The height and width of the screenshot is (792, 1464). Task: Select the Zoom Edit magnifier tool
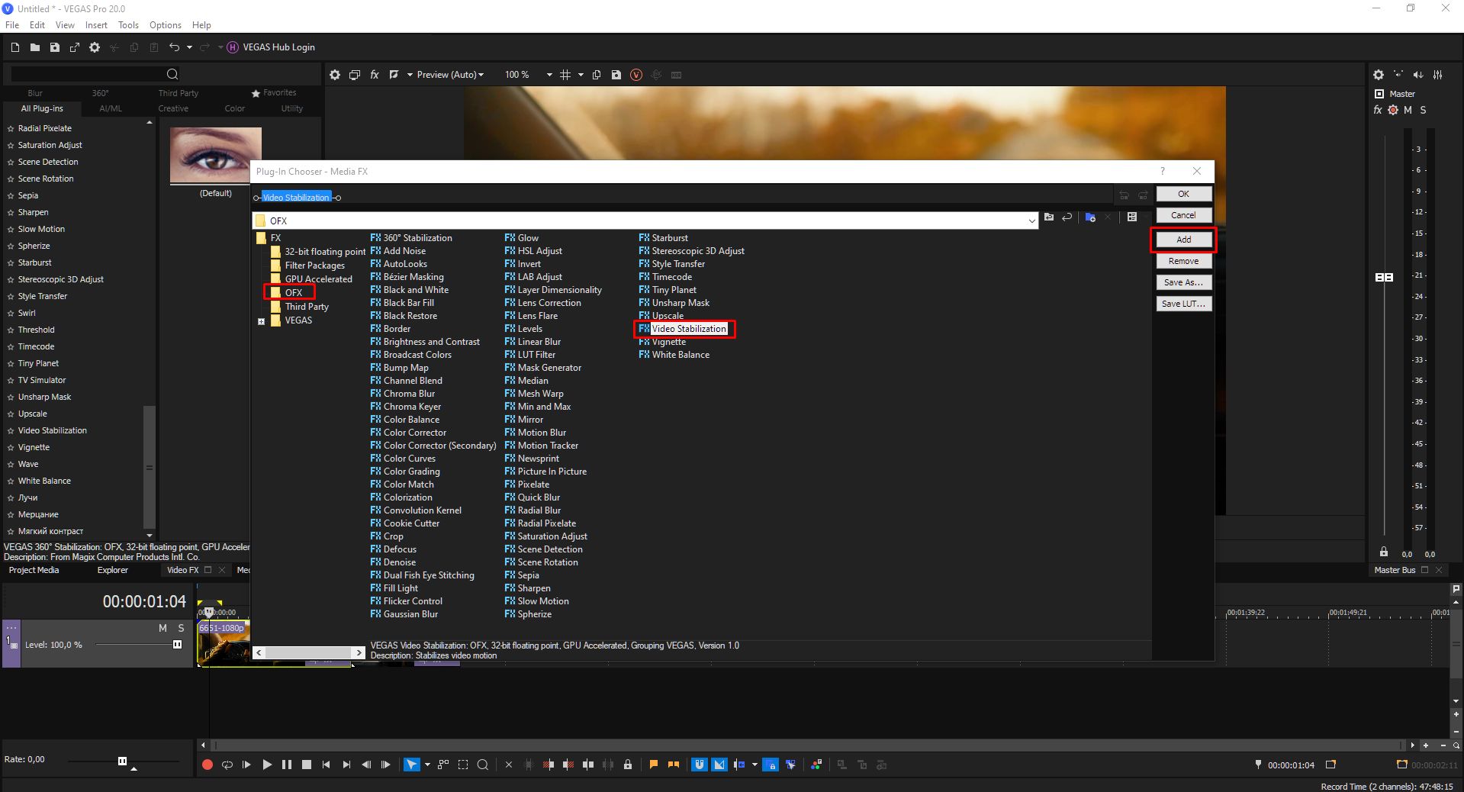[483, 765]
